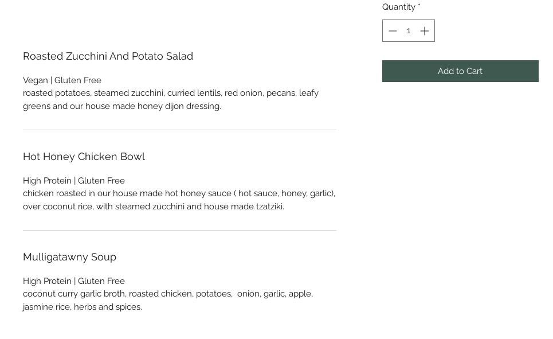
Task: Select the Roasted Zucchini And Potato Salad heading
Action: point(108,56)
